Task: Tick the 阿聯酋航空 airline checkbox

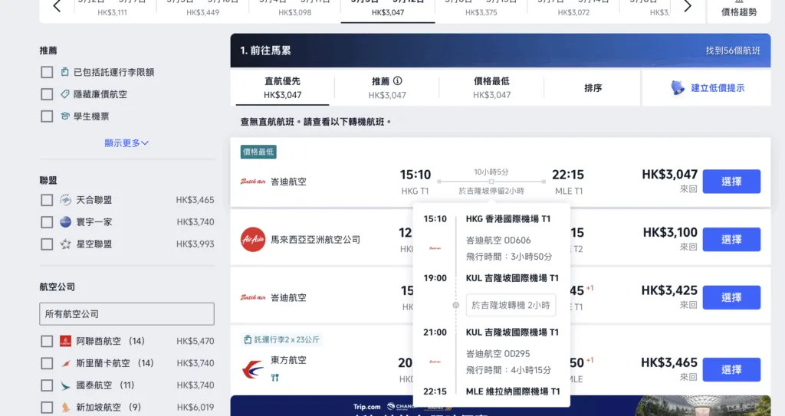Action: (48, 341)
